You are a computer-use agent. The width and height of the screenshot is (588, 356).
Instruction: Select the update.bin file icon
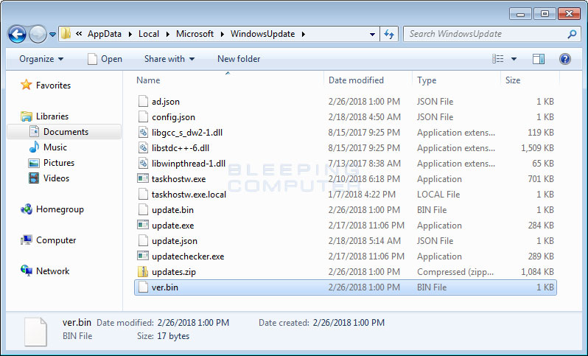click(143, 210)
